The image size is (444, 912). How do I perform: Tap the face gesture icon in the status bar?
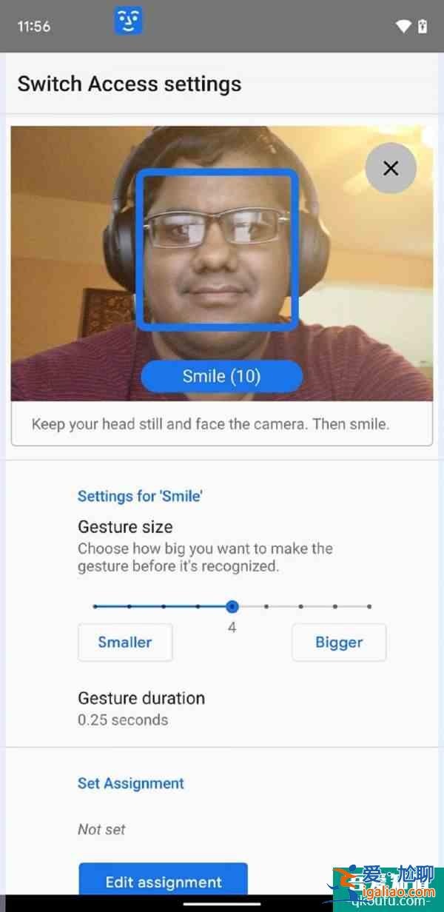click(128, 21)
